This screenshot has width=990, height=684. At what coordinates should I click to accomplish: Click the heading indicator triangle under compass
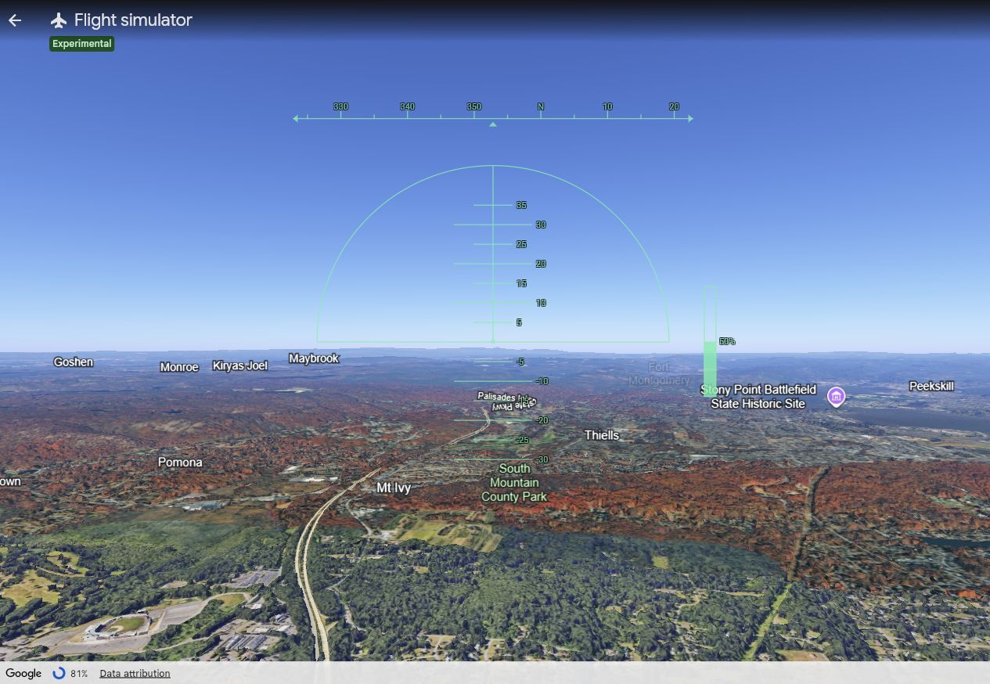point(492,124)
